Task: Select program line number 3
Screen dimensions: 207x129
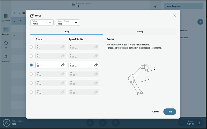Action: [15, 36]
